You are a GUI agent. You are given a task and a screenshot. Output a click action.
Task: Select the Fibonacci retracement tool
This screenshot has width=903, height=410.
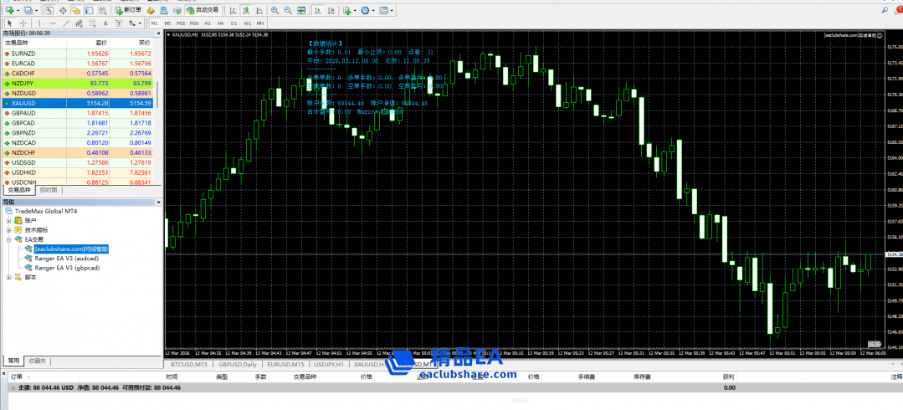click(92, 23)
